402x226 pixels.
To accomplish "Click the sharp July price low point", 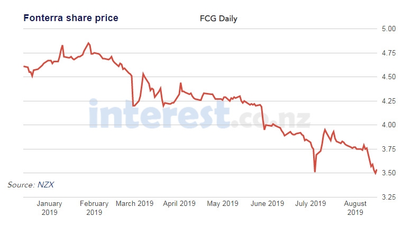I will 315,171.
